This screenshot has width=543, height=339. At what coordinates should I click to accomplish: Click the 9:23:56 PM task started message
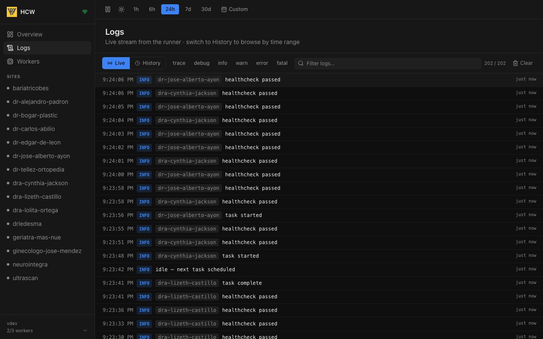(x=244, y=215)
